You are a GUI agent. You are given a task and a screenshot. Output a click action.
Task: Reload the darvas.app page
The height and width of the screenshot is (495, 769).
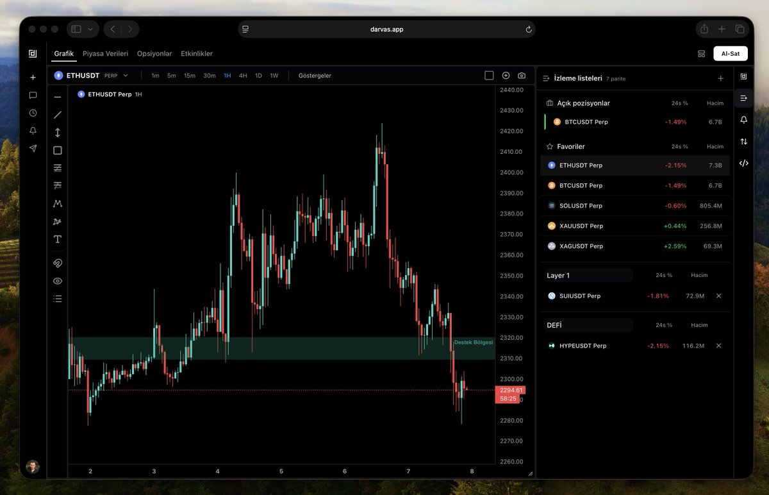[529, 29]
